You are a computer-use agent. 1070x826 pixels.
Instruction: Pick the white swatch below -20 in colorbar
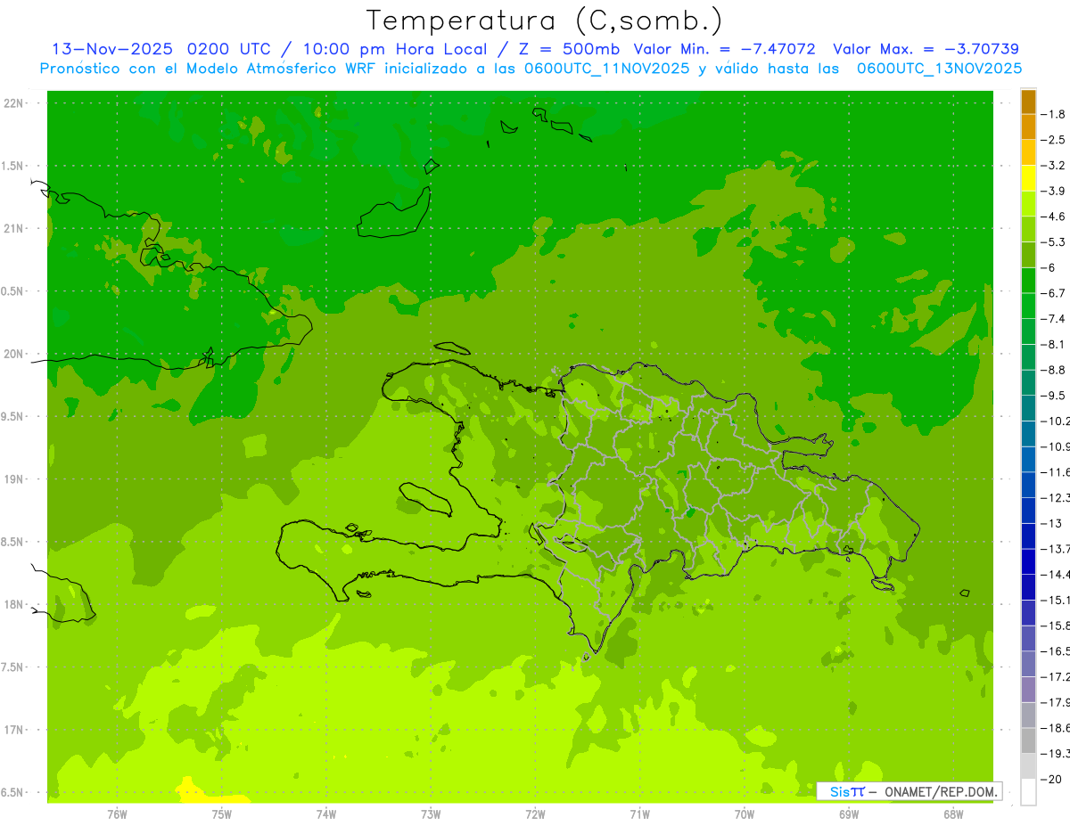click(x=1028, y=792)
